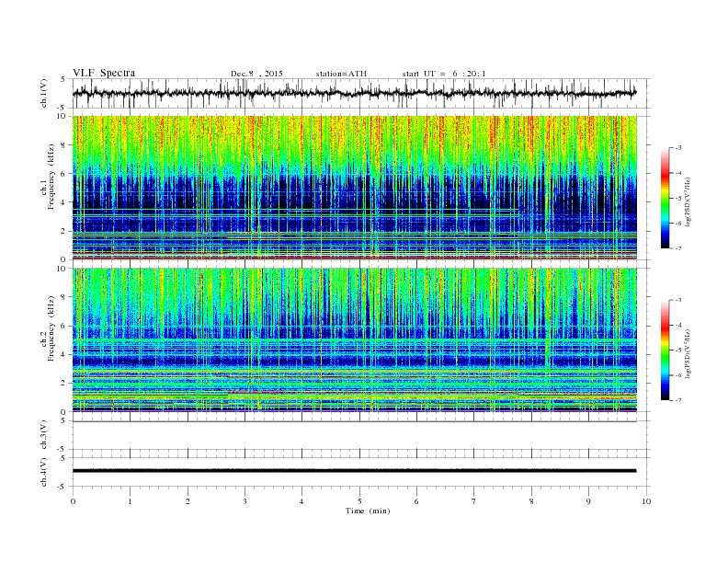This screenshot has width=728, height=563.
Task: Click the "VLF Spectra" title text
Action: 104,73
